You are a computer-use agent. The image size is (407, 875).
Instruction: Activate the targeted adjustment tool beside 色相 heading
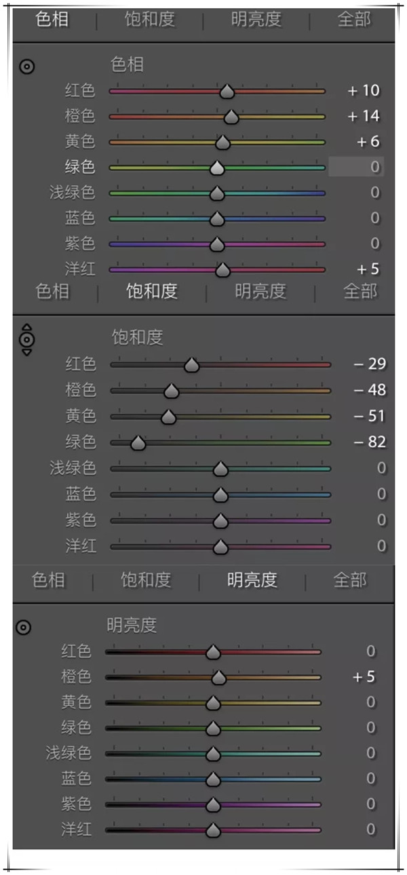pyautogui.click(x=26, y=66)
